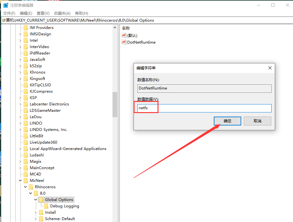Click the iPdfReader folder icon

tap(26, 53)
